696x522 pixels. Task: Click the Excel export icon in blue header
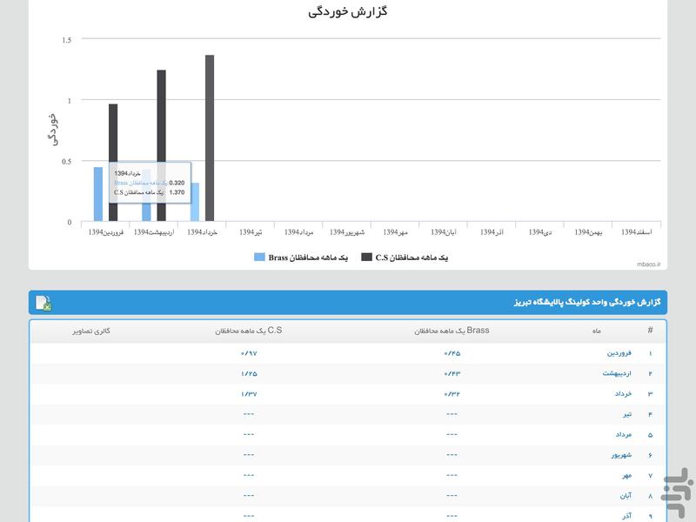pyautogui.click(x=43, y=303)
